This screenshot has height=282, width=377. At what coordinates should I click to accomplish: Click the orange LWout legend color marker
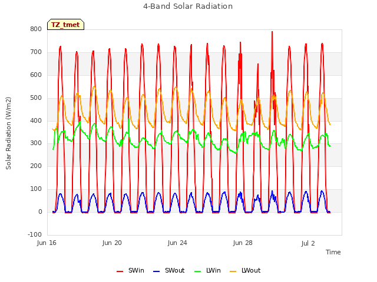(x=233, y=271)
